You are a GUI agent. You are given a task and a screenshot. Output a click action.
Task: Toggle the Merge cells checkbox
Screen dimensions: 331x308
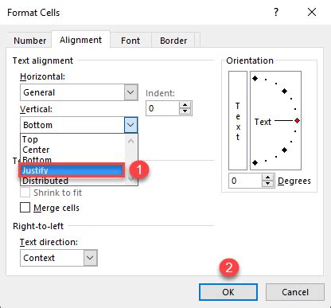[x=25, y=208]
